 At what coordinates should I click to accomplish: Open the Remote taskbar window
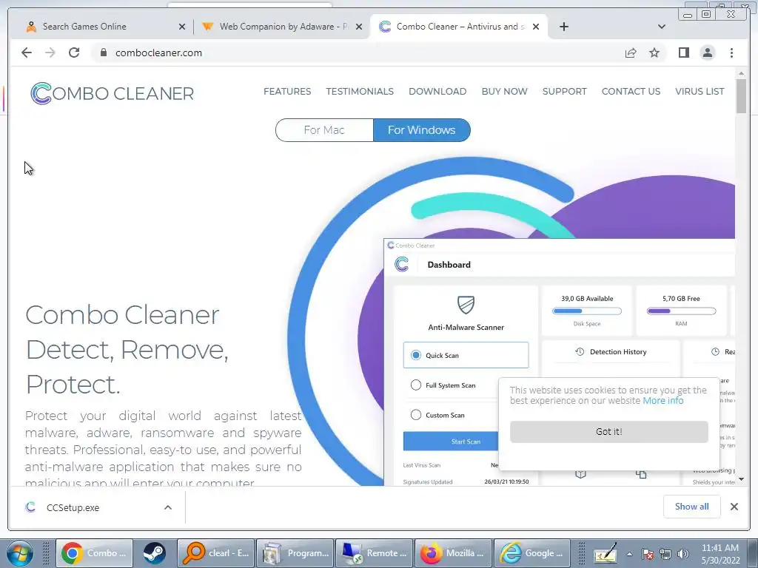374,553
